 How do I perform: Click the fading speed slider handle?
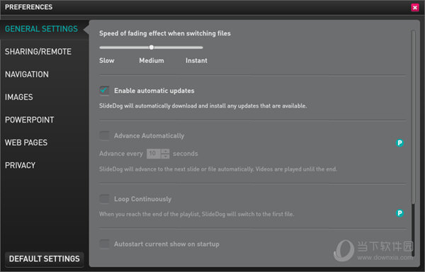(152, 47)
